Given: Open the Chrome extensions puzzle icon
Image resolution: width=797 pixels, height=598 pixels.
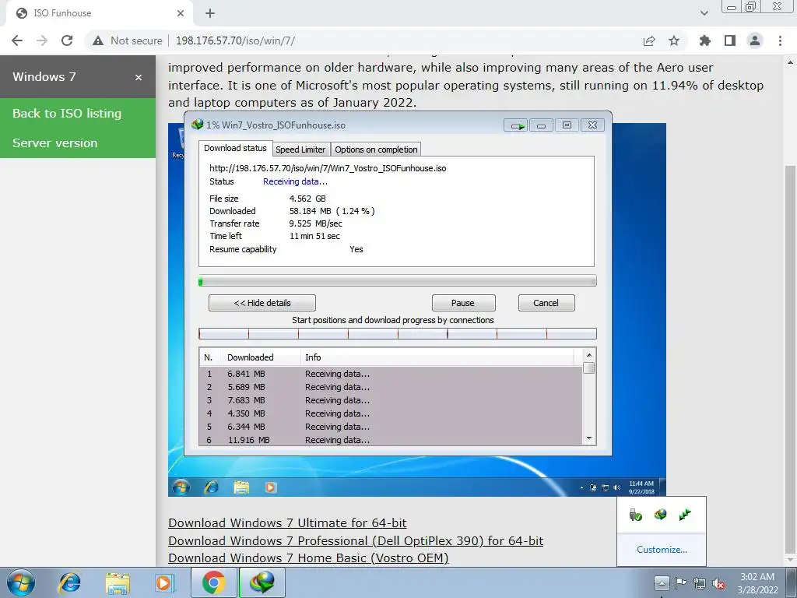Looking at the screenshot, I should (705, 40).
